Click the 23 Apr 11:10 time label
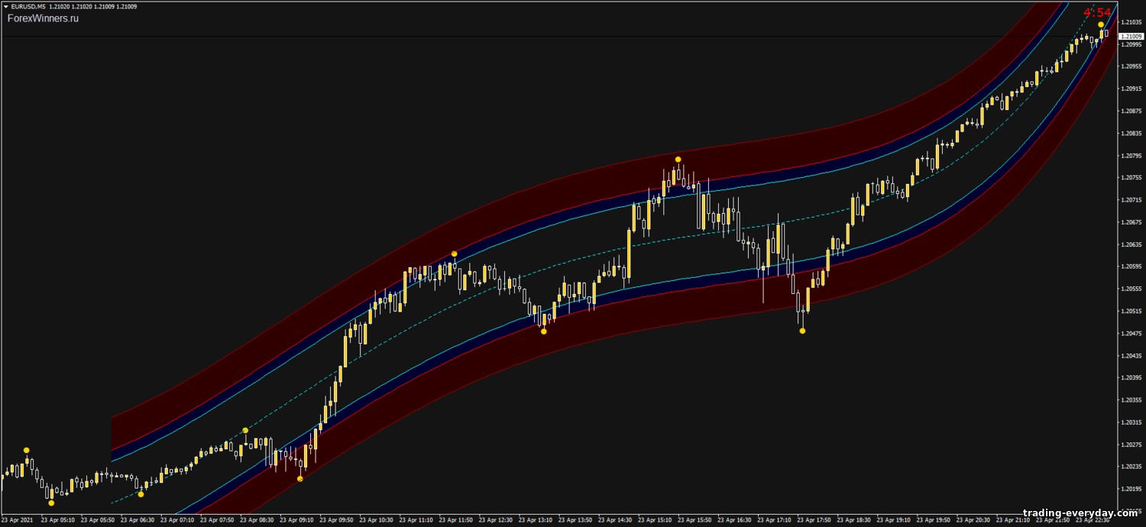The image size is (1146, 527). [x=416, y=521]
